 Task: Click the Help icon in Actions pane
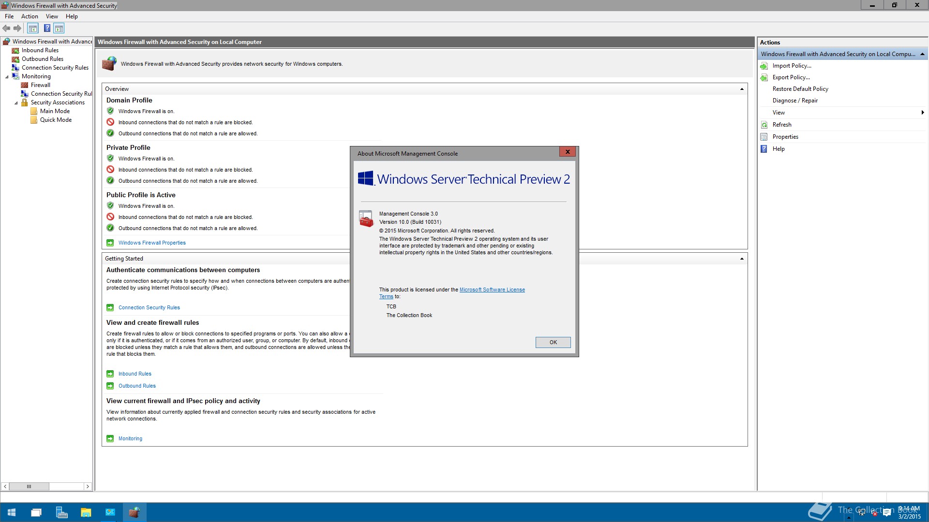pyautogui.click(x=764, y=149)
